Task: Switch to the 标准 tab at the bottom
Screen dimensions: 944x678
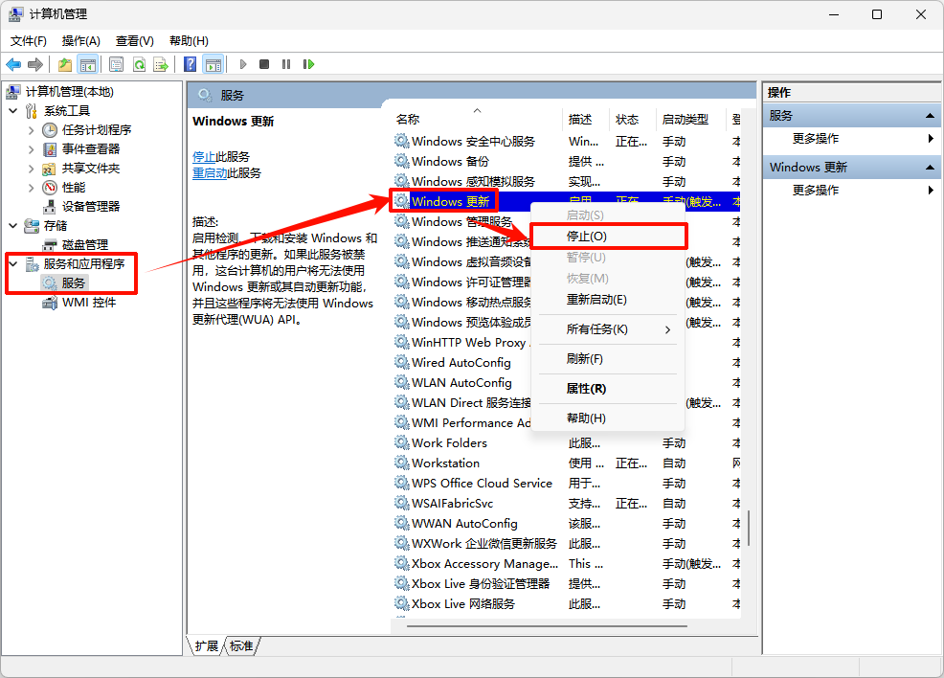Action: tap(241, 646)
